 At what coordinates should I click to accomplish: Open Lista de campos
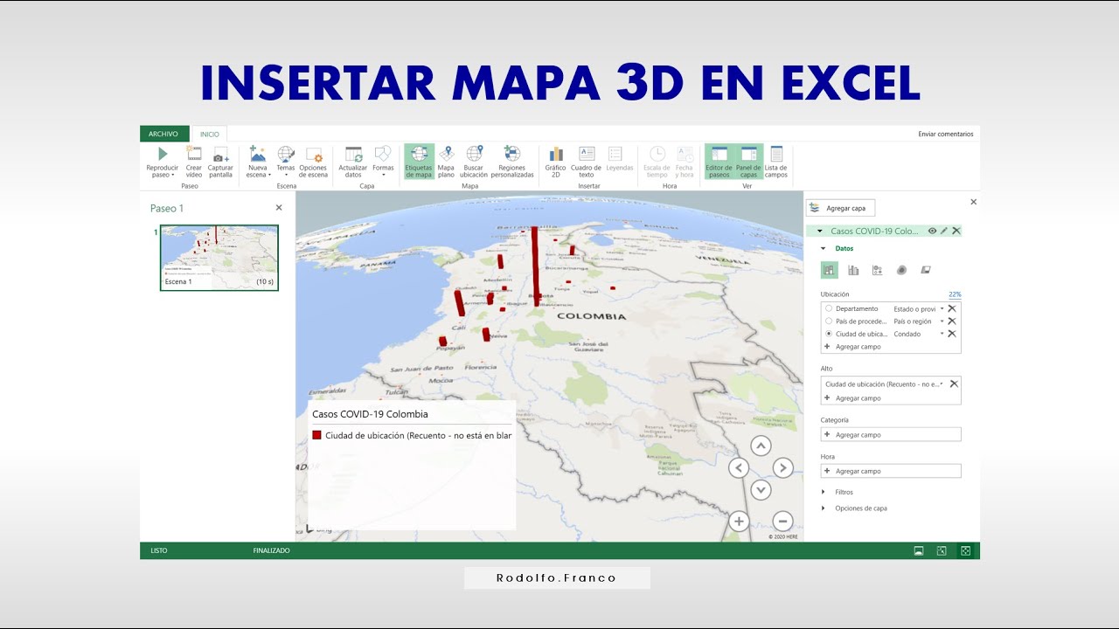(x=776, y=162)
